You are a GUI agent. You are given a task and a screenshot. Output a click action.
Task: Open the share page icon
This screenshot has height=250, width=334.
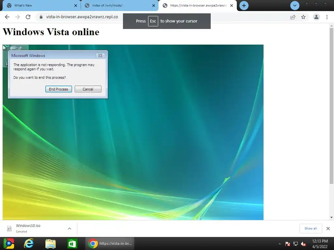click(293, 17)
